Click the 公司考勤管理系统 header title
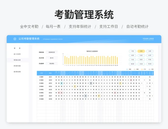The width and height of the screenshot is (168, 129). click(29, 39)
